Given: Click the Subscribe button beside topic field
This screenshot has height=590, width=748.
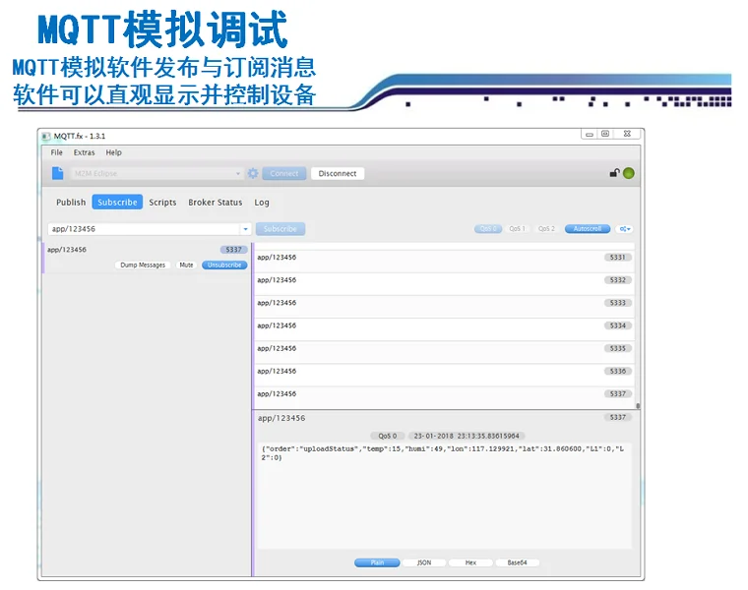Looking at the screenshot, I should coord(280,229).
